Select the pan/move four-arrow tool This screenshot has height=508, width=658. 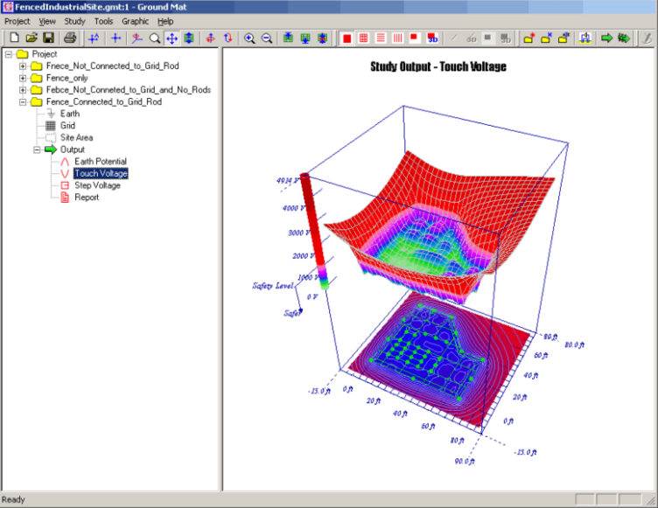(x=171, y=38)
